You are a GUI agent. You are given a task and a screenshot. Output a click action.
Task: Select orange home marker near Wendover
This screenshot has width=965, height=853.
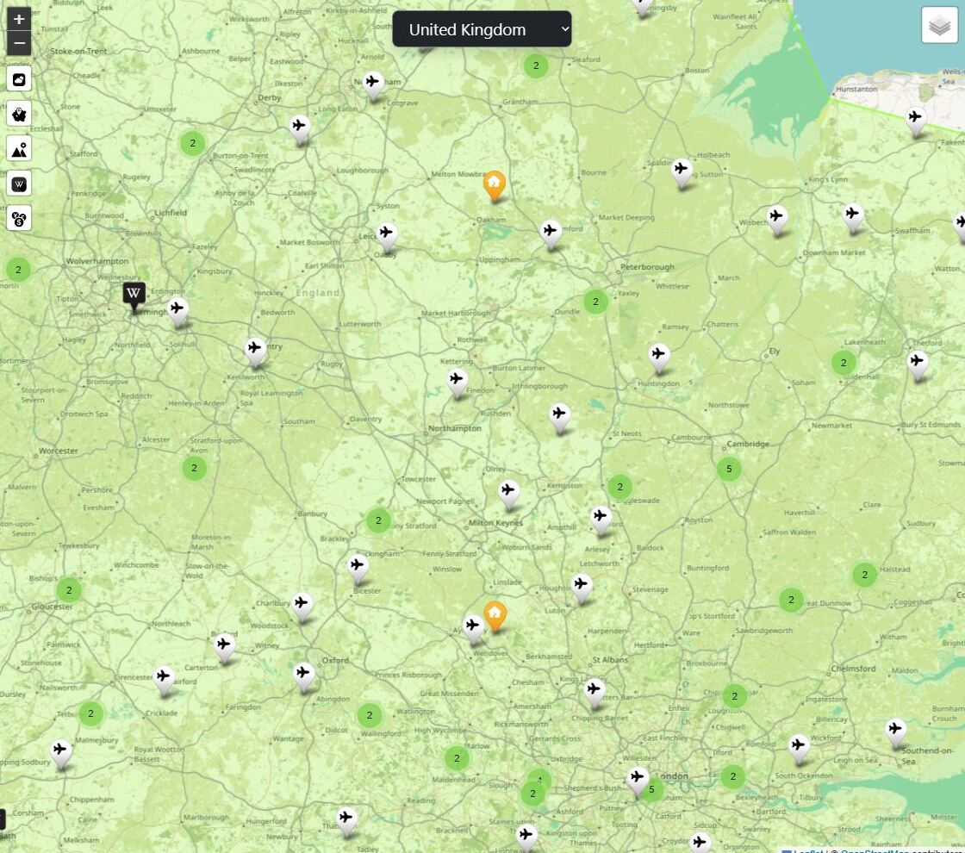click(495, 617)
